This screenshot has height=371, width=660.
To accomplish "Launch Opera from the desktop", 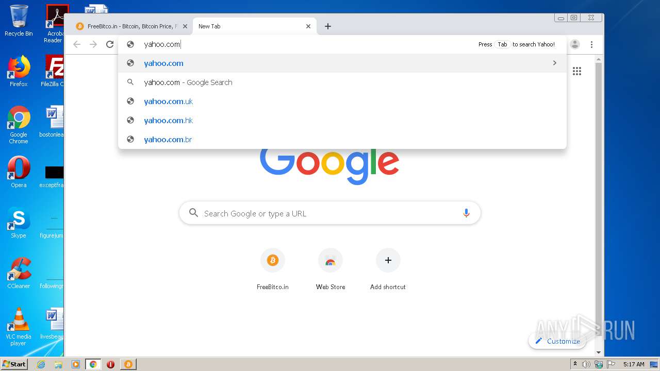I will (x=19, y=172).
